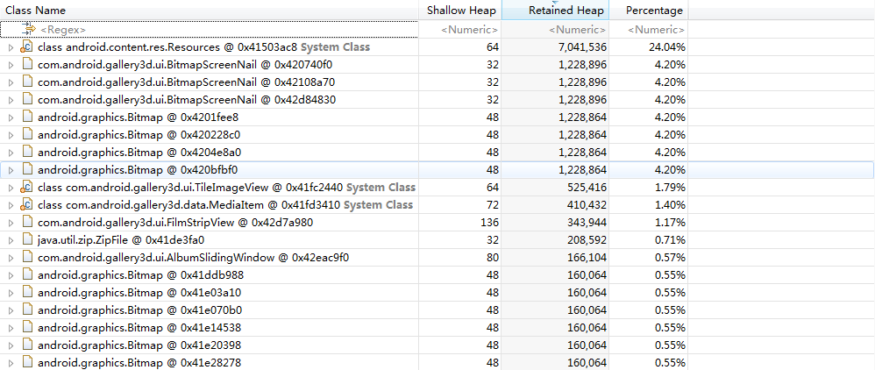Screen dimensions: 875x370
Task: Expand Bitmap @ 0x420bfbf0 row
Action: coord(10,170)
